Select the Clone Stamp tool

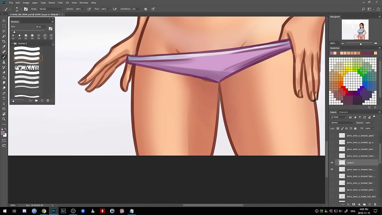[x=4, y=62]
